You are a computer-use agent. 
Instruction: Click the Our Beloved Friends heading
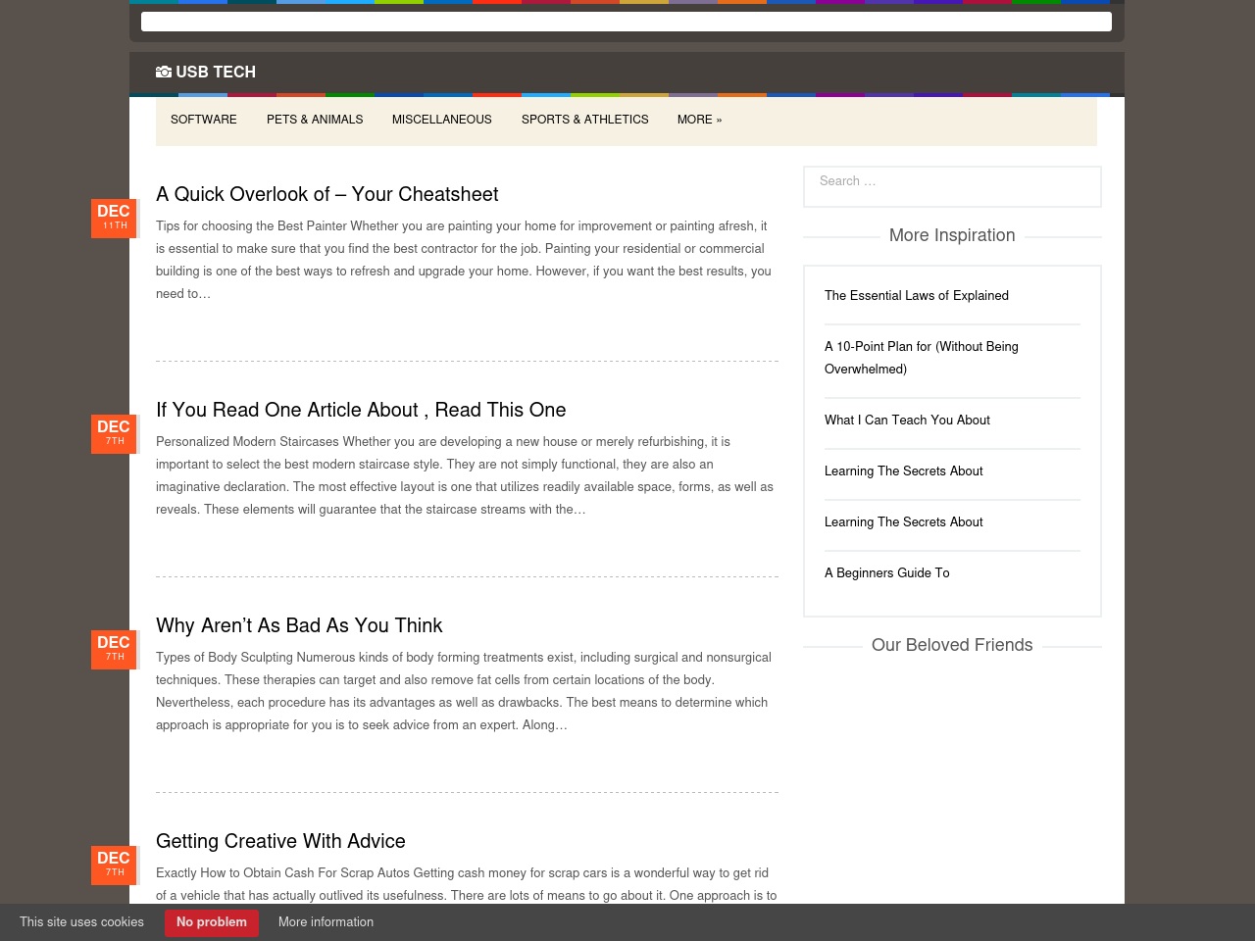click(x=952, y=645)
